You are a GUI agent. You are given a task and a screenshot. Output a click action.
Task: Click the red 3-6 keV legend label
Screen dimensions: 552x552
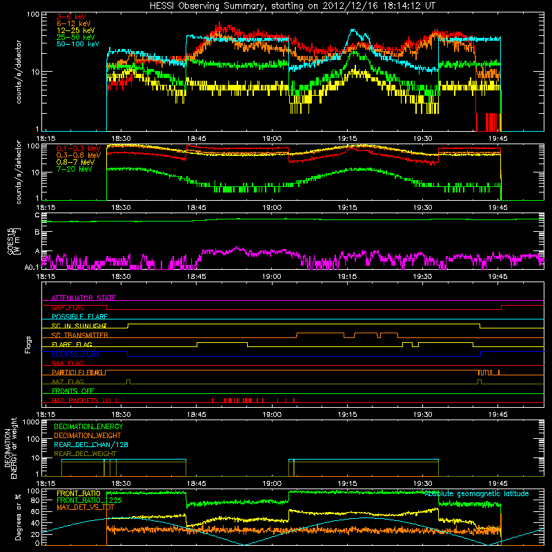[72, 17]
